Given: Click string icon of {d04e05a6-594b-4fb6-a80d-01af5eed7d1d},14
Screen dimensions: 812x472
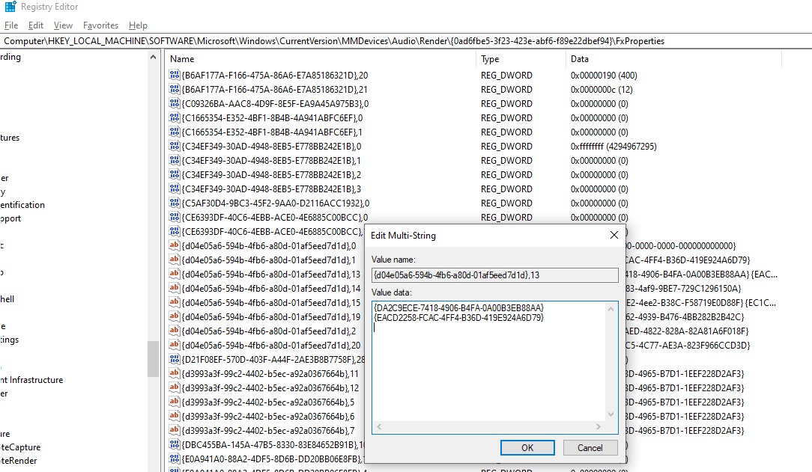Looking at the screenshot, I should [175, 289].
